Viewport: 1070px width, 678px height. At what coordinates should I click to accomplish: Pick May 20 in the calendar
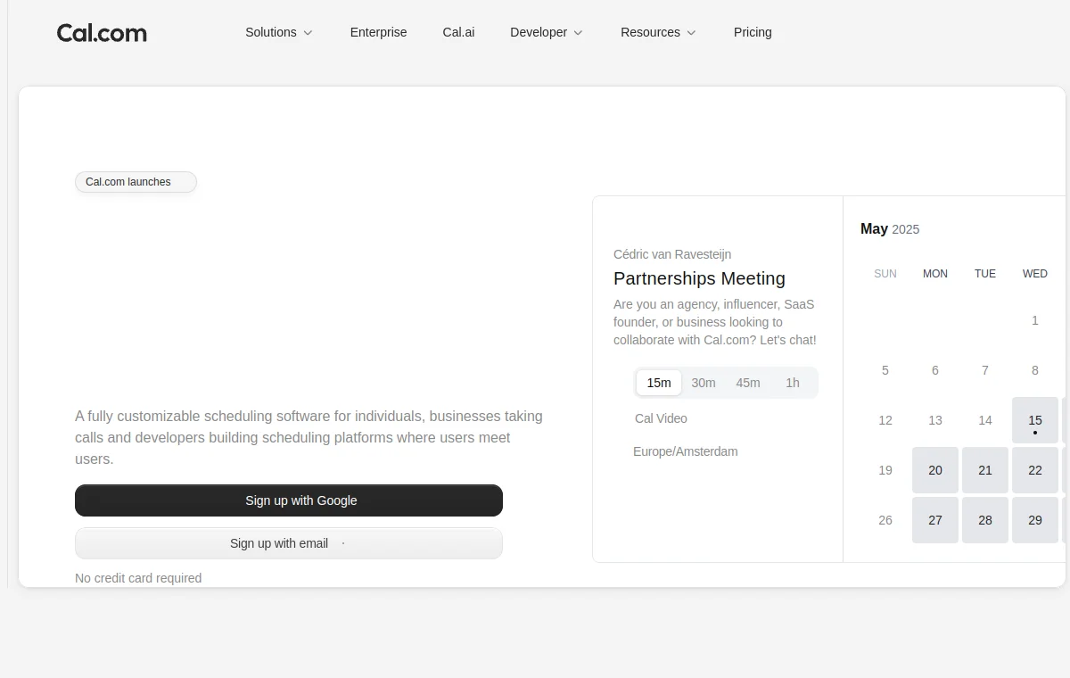point(935,470)
